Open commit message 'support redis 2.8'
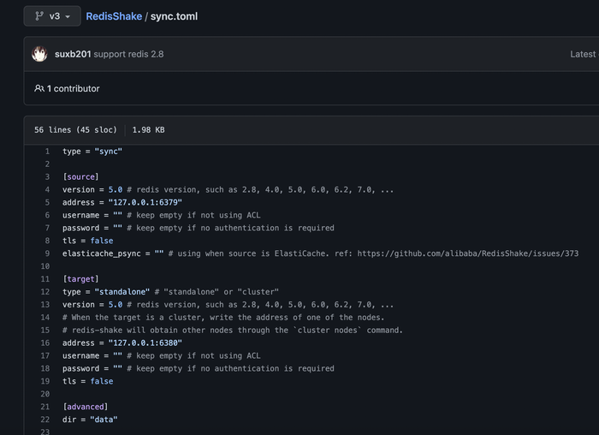The width and height of the screenshot is (599, 435). point(128,54)
